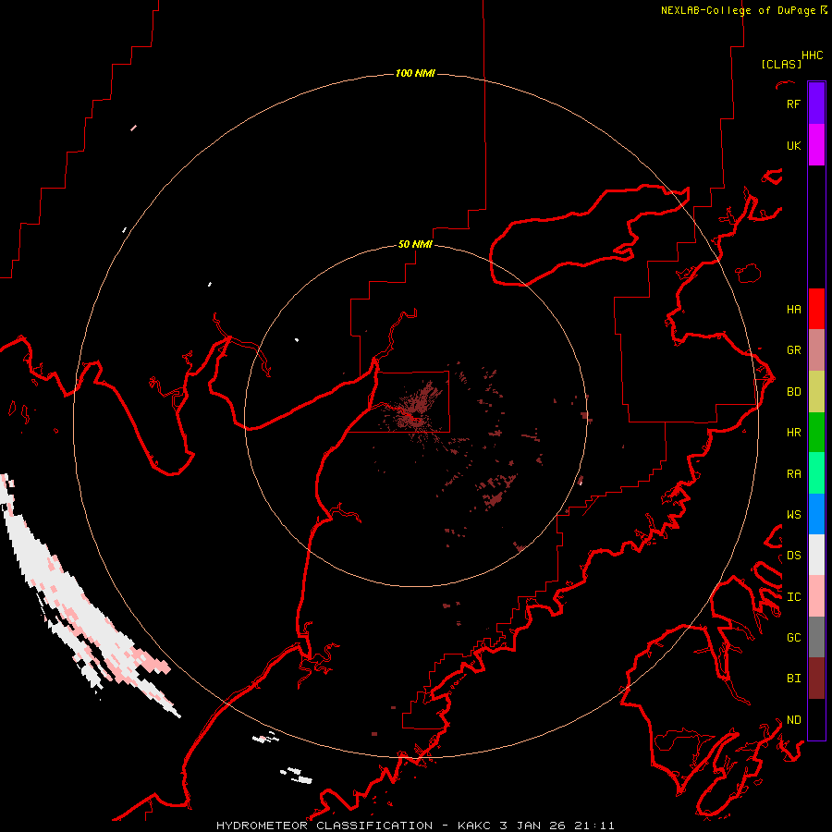Click the 'DS' legend label
This screenshot has width=832, height=832.
click(793, 555)
